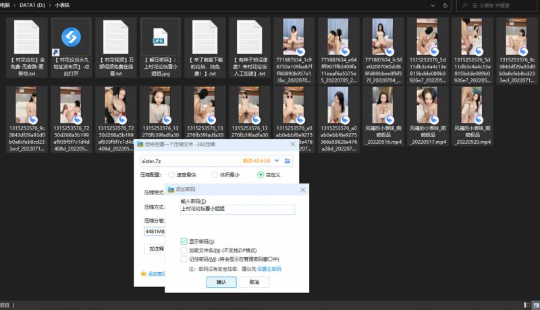Open the archive path dropdown arrow
Screen dimensions: 540x310
(x=277, y=161)
